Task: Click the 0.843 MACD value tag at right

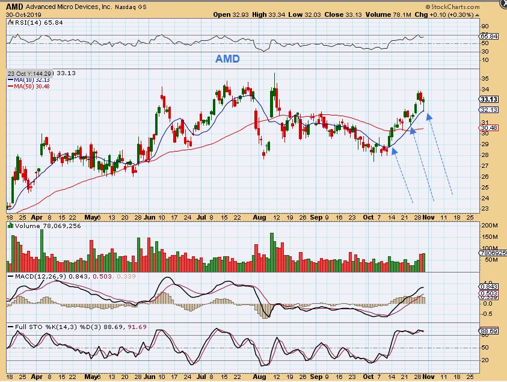Action: coord(489,286)
